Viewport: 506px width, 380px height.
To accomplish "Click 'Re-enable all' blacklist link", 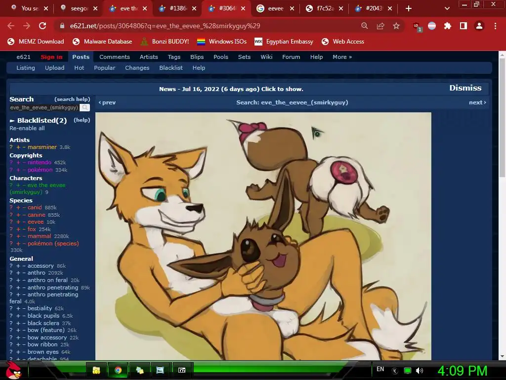I will click(x=27, y=128).
